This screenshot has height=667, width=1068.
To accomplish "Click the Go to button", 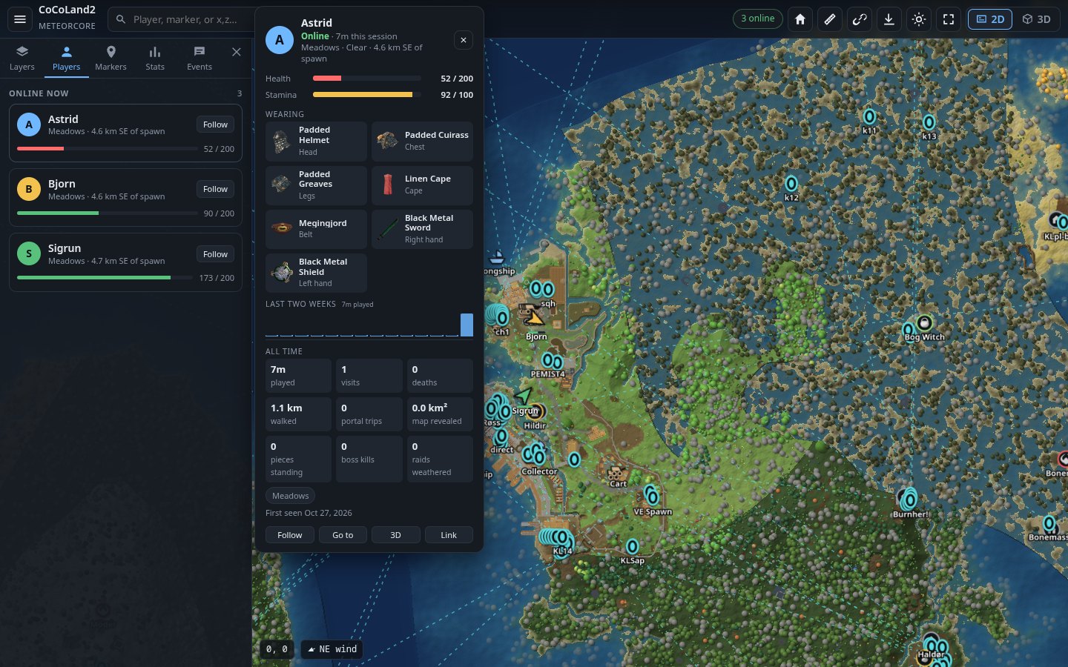I will coord(343,535).
